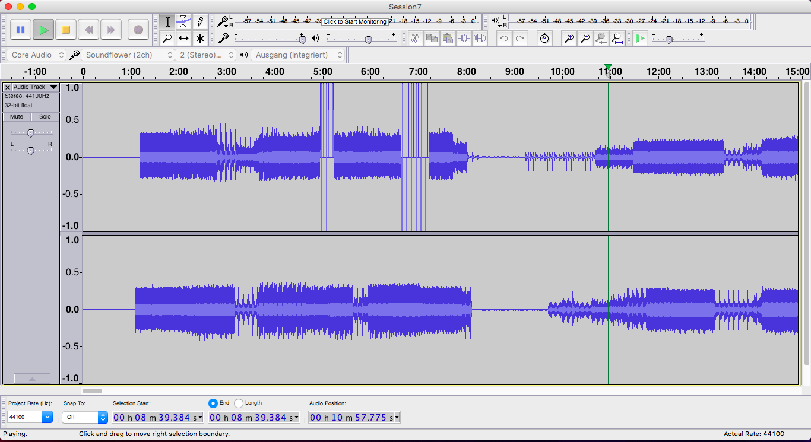Stop playback with the Stop button
Screen dimensions: 811x442
(66, 29)
